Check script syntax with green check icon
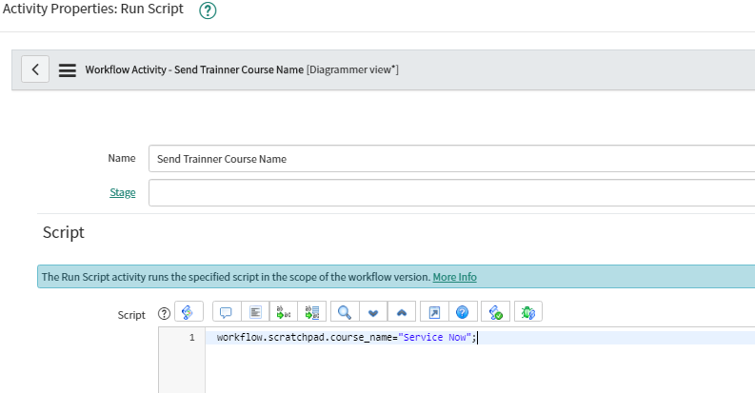The width and height of the screenshot is (755, 393). point(495,312)
